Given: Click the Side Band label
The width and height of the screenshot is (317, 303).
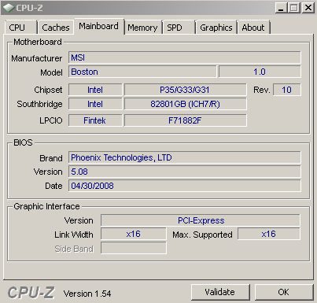Looking at the screenshot, I should (74, 249).
